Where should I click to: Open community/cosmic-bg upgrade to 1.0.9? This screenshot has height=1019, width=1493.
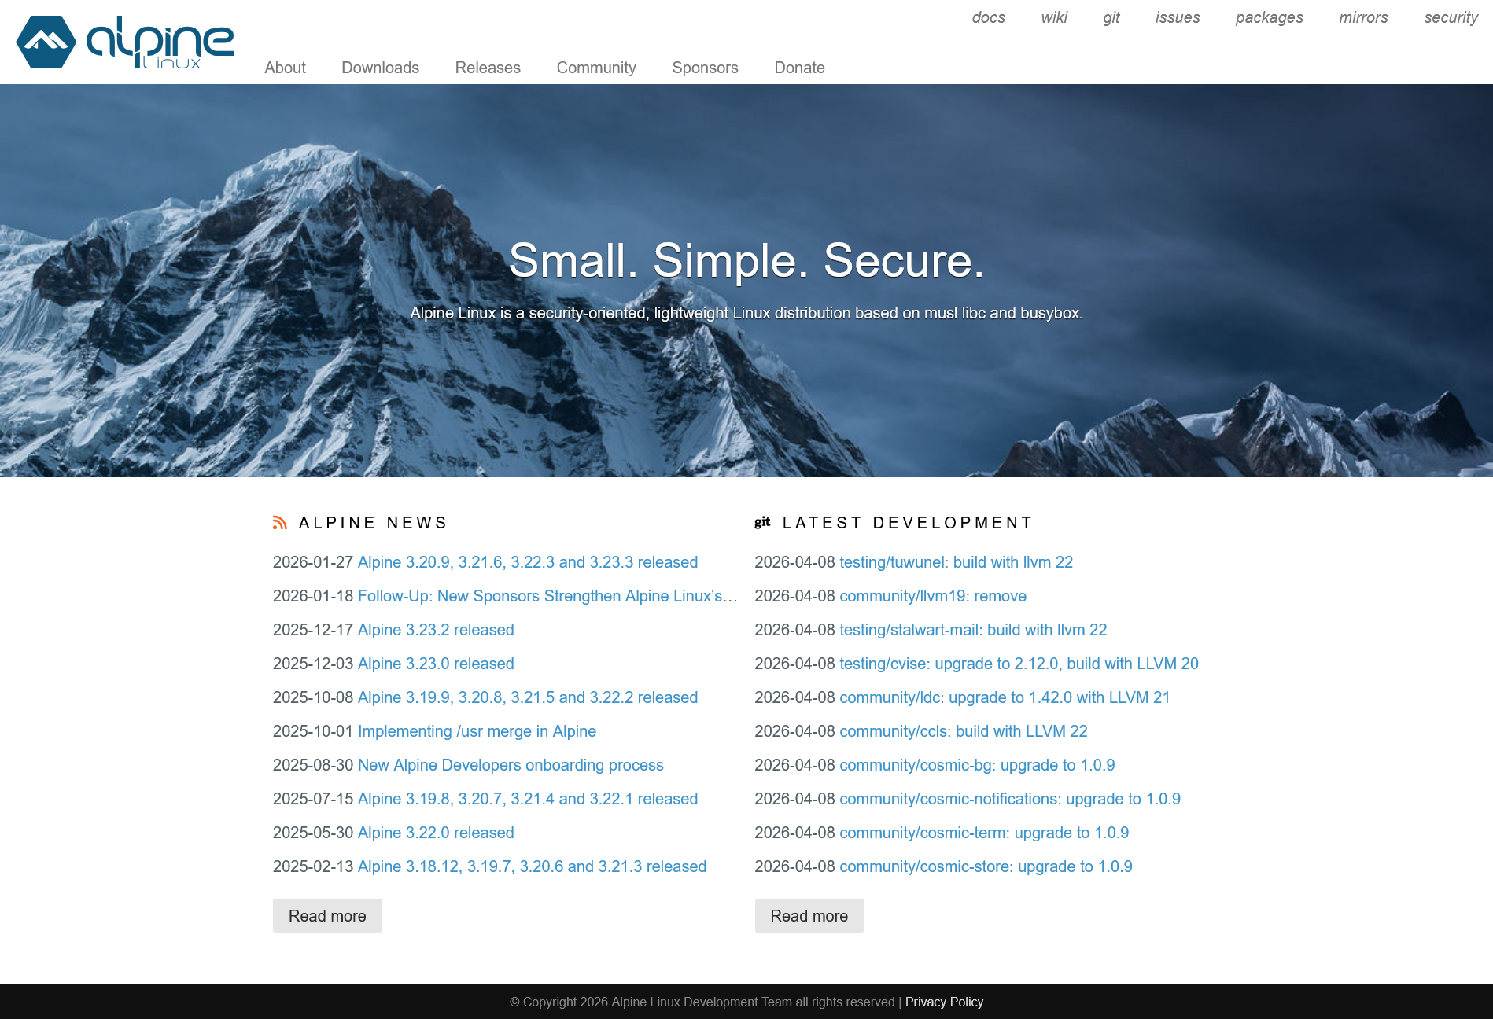(977, 765)
